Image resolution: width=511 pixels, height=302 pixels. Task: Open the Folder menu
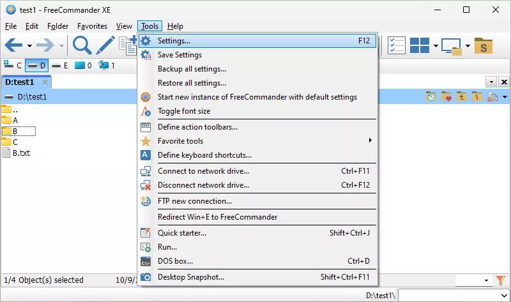[57, 26]
